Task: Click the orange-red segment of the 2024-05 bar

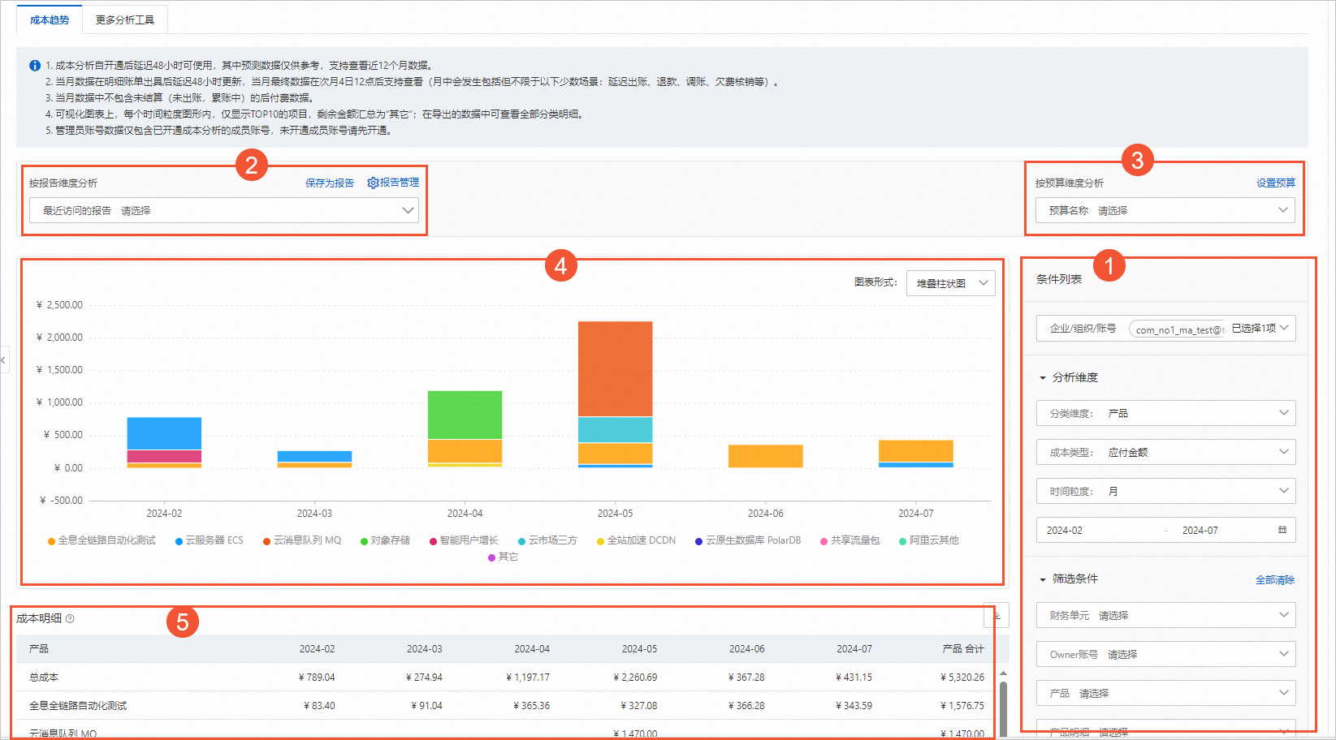Action: click(x=615, y=369)
